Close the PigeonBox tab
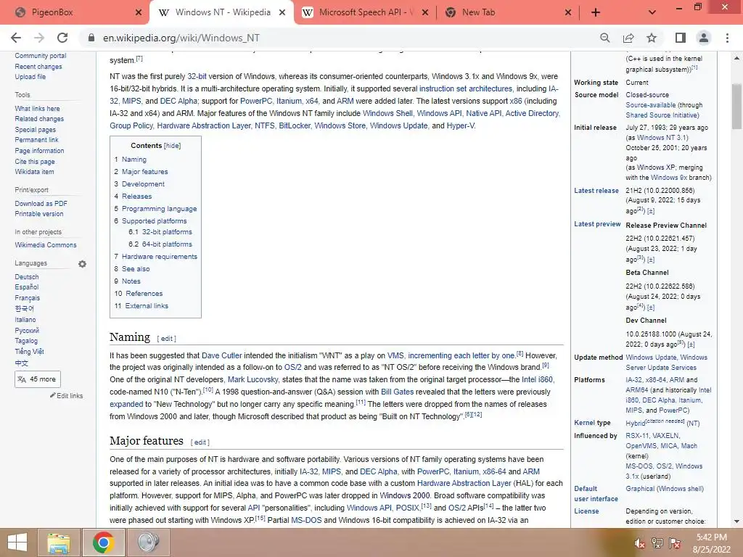743x557 pixels. click(x=139, y=13)
